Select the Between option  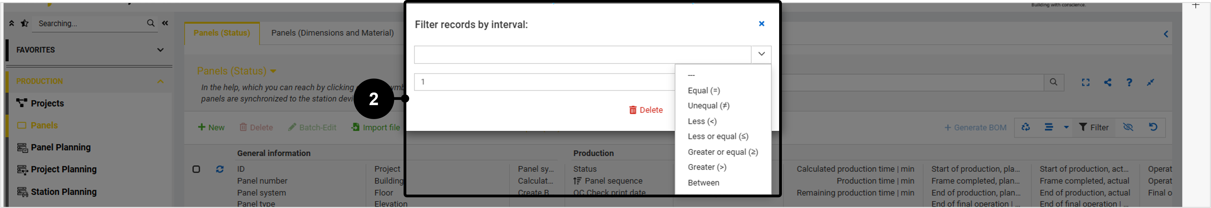703,183
